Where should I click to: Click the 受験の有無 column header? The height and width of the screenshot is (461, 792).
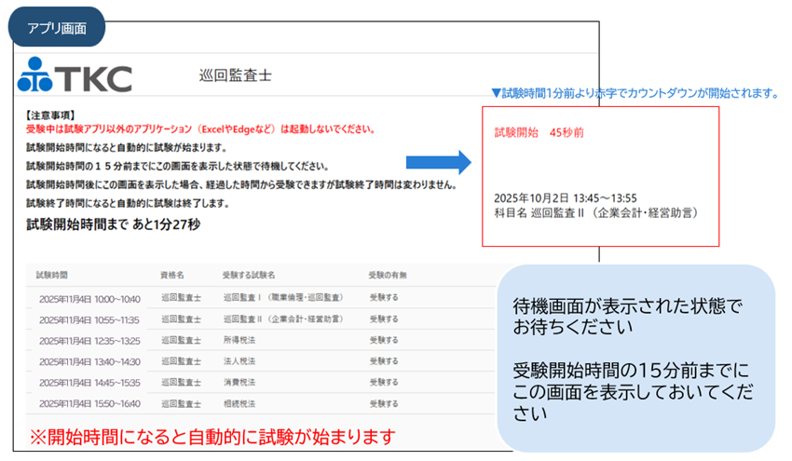(x=388, y=275)
